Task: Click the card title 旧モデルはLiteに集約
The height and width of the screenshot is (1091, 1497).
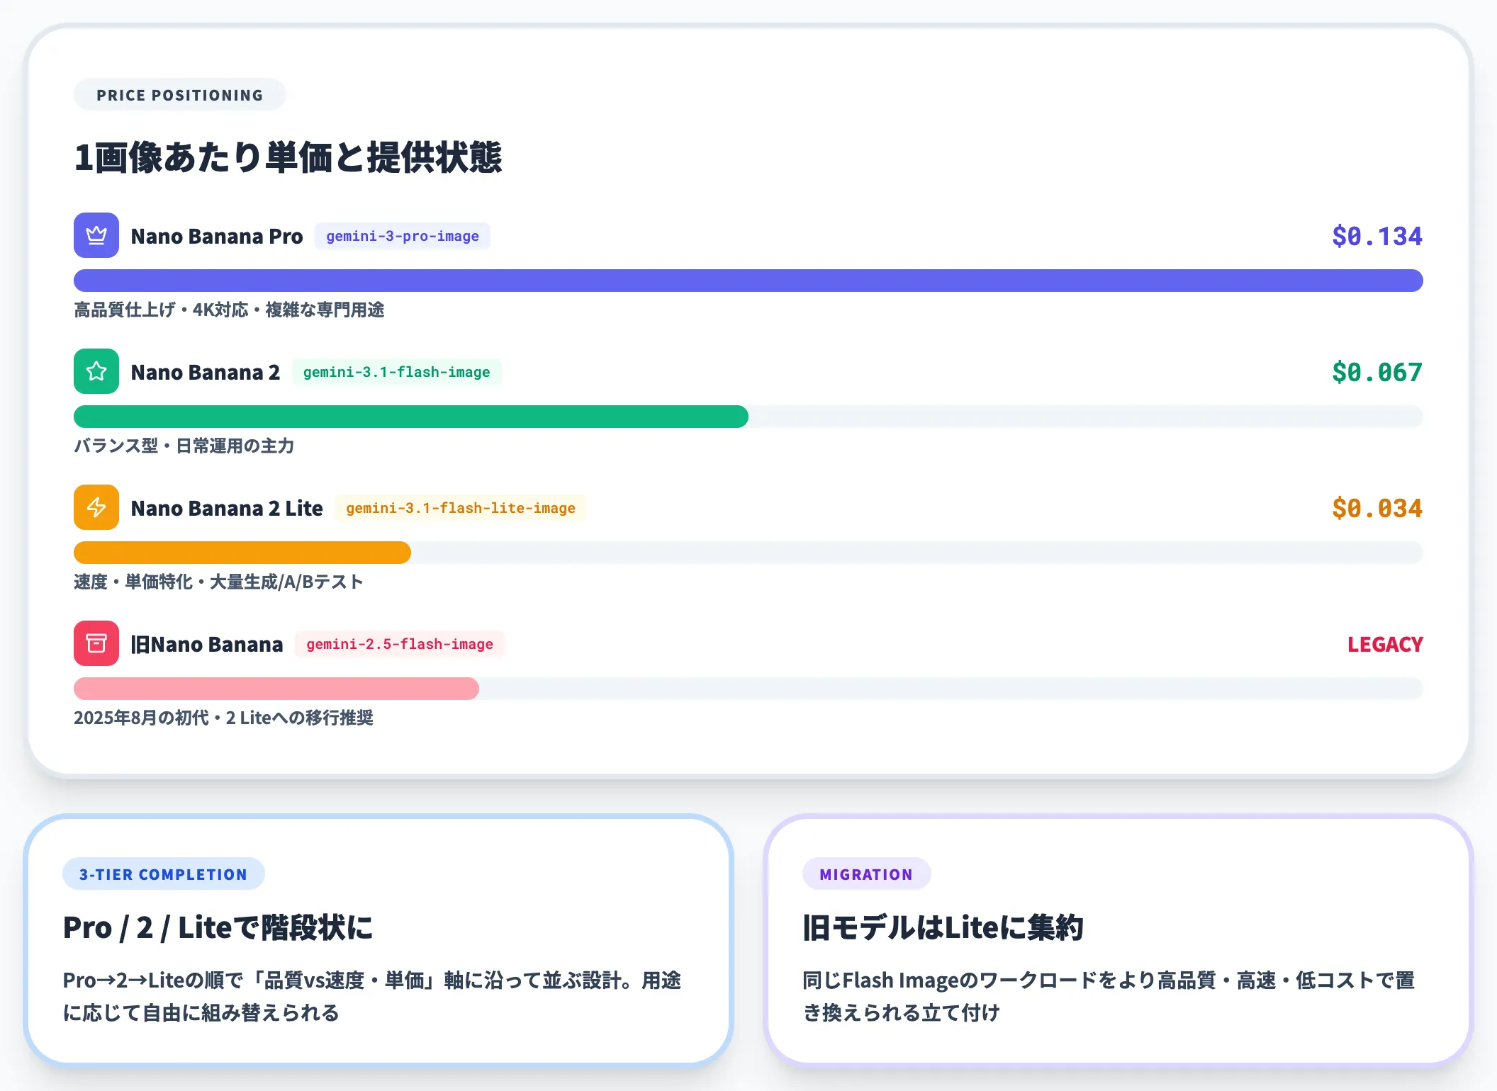Action: point(943,927)
